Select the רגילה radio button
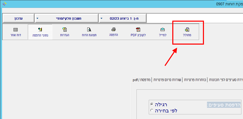Image resolution: width=243 pixels, height=119 pixels. pyautogui.click(x=152, y=104)
